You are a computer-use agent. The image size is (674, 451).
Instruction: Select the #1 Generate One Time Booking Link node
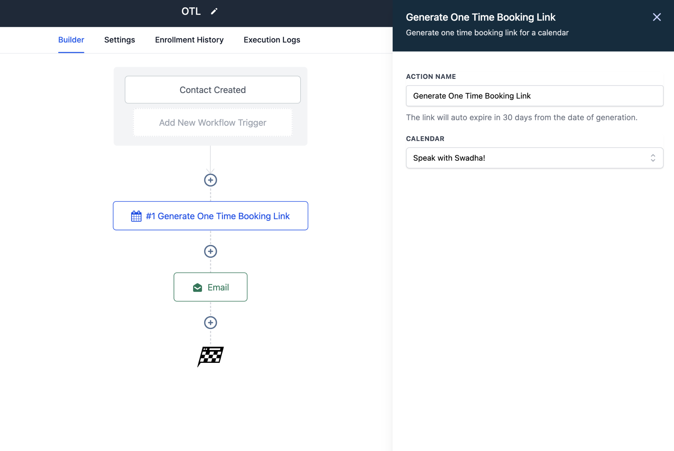click(210, 216)
